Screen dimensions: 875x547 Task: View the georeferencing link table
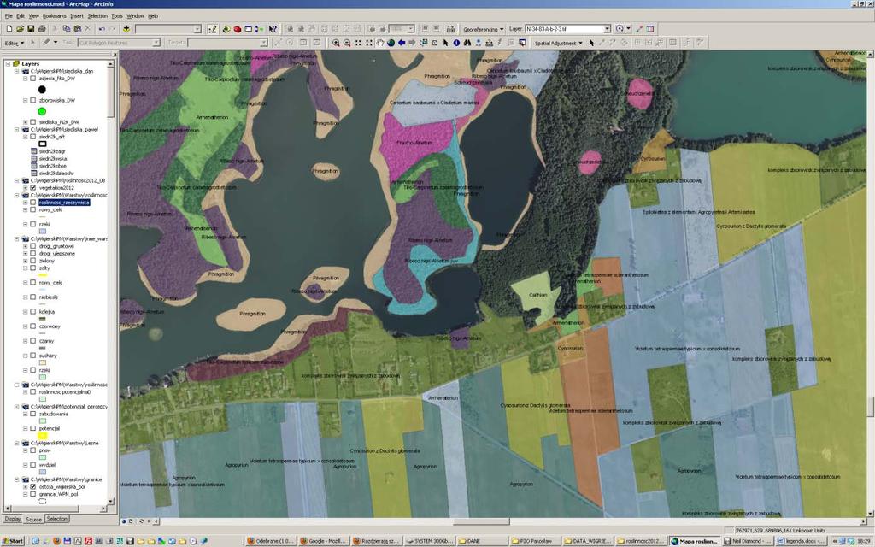click(x=650, y=29)
